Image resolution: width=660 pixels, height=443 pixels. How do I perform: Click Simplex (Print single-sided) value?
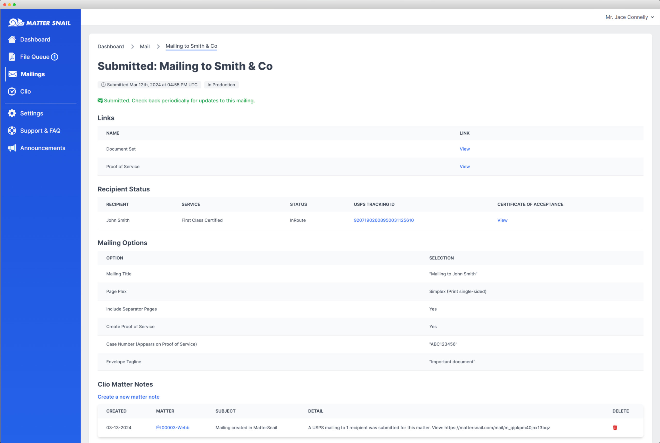pos(458,291)
